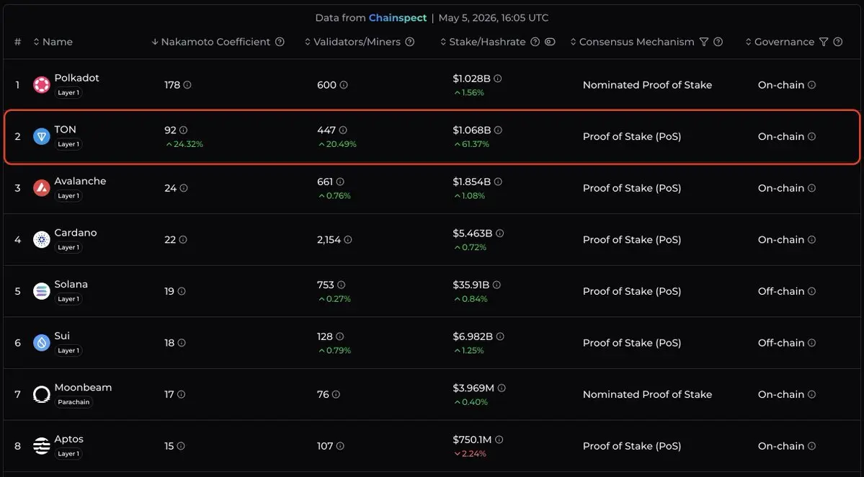Click the Avalanche logo icon

pos(41,188)
